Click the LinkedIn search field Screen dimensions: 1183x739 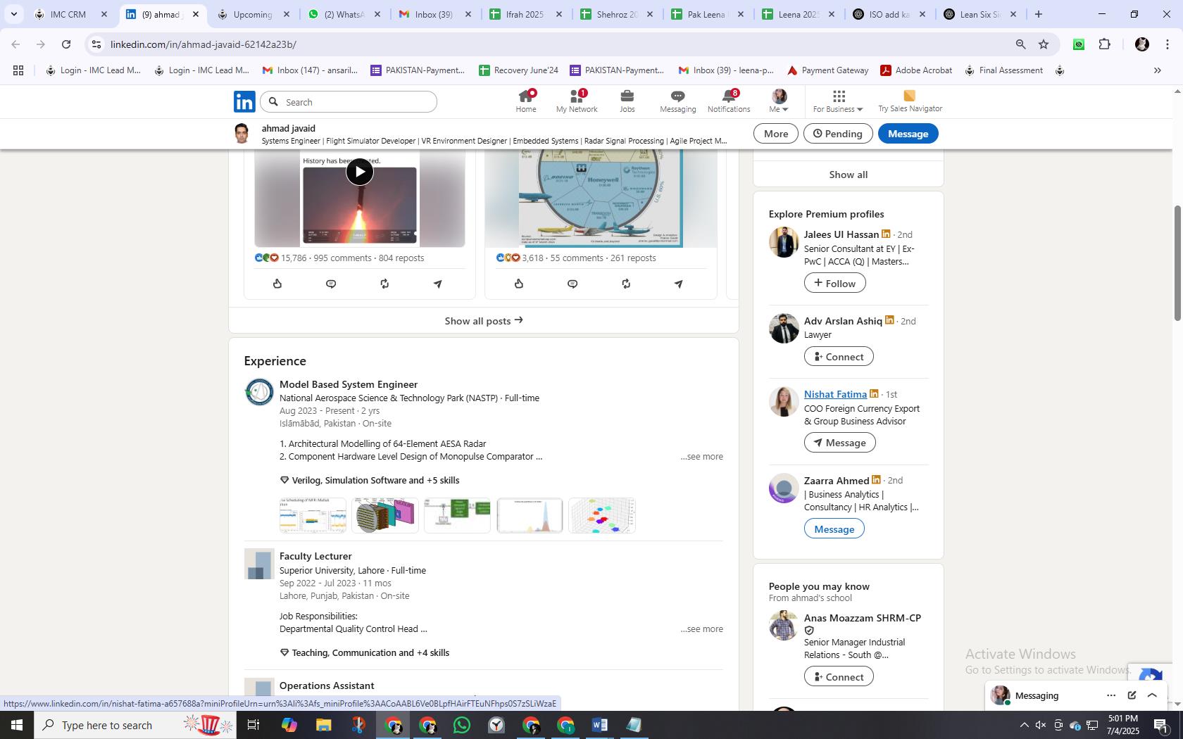point(349,102)
